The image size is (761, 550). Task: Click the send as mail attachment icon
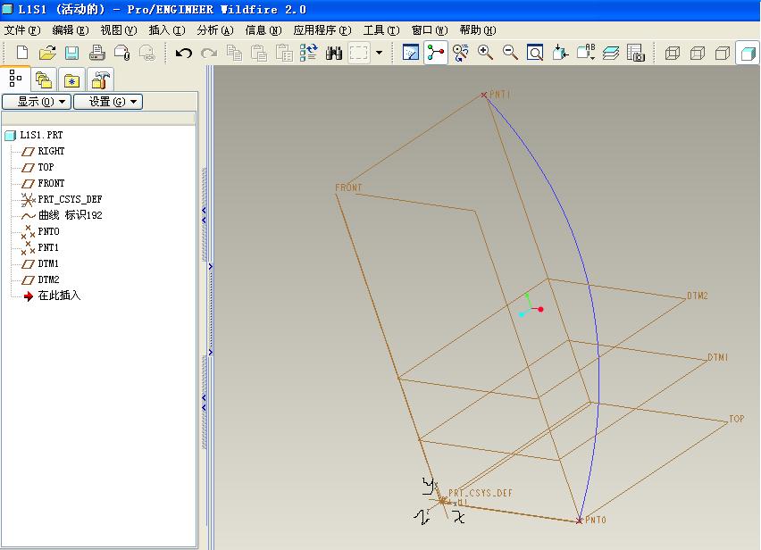point(121,53)
